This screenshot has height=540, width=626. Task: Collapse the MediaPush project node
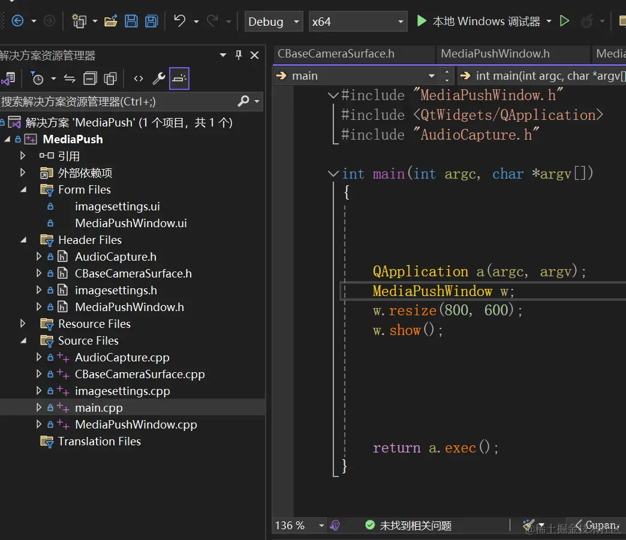pos(7,139)
